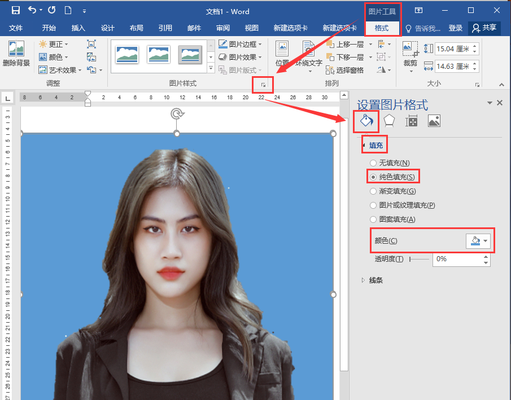511x400 pixels.
Task: Switch to the Insert (插入) tab
Action: [x=78, y=28]
